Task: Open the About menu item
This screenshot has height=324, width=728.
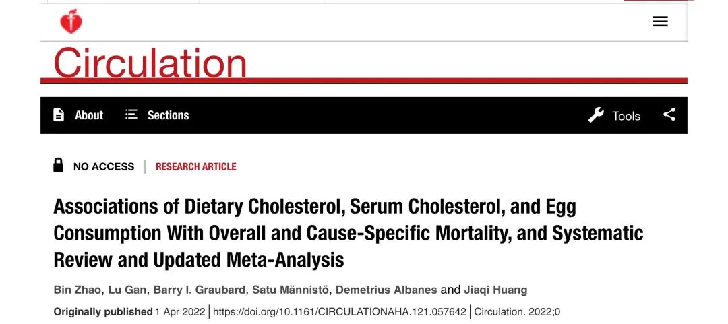Action: pos(89,115)
